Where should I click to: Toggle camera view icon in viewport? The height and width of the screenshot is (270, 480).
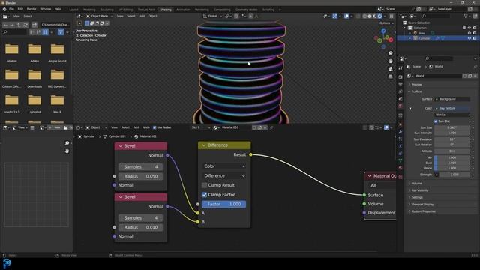tap(390, 69)
